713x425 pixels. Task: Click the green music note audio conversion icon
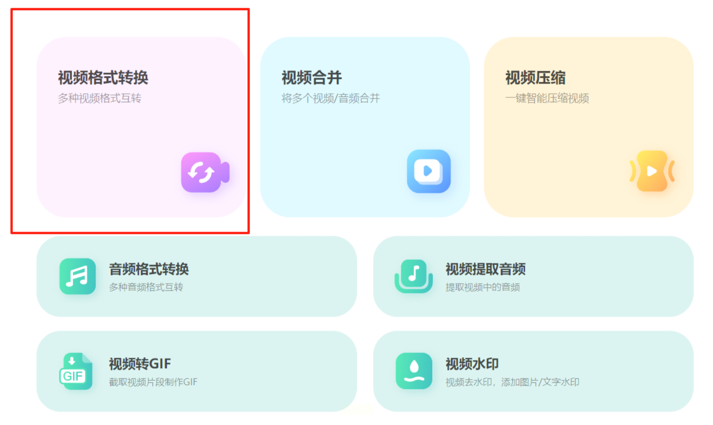tap(78, 276)
